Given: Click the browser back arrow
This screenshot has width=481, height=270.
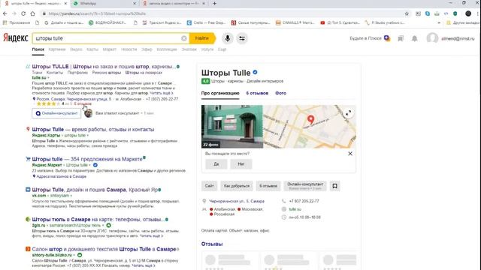Looking at the screenshot, I should point(5,13).
